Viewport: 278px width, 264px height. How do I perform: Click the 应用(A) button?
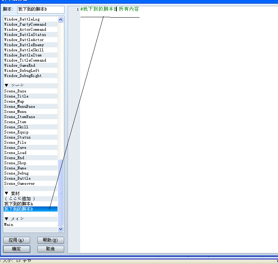(17, 240)
